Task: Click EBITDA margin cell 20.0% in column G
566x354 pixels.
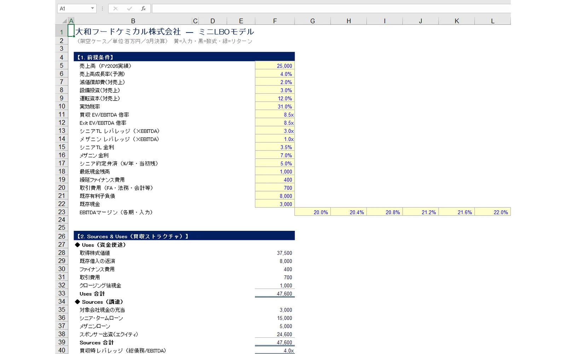Action: tap(312, 212)
